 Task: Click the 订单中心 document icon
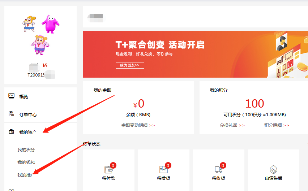click(12, 114)
